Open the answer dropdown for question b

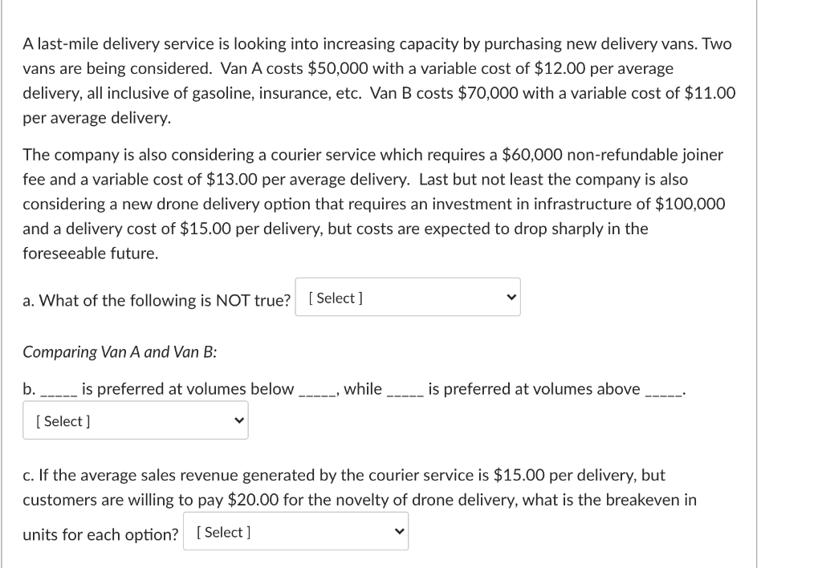click(135, 420)
